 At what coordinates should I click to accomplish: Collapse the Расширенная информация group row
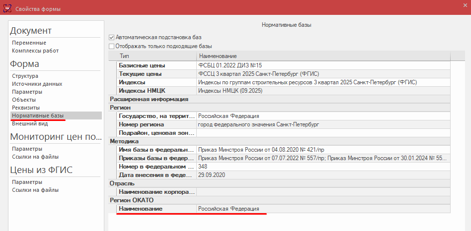tap(149, 99)
